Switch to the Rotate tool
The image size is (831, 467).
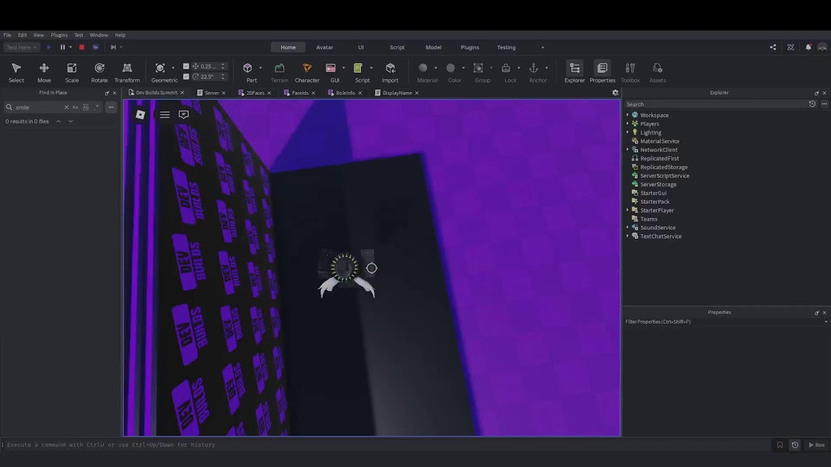tap(99, 72)
